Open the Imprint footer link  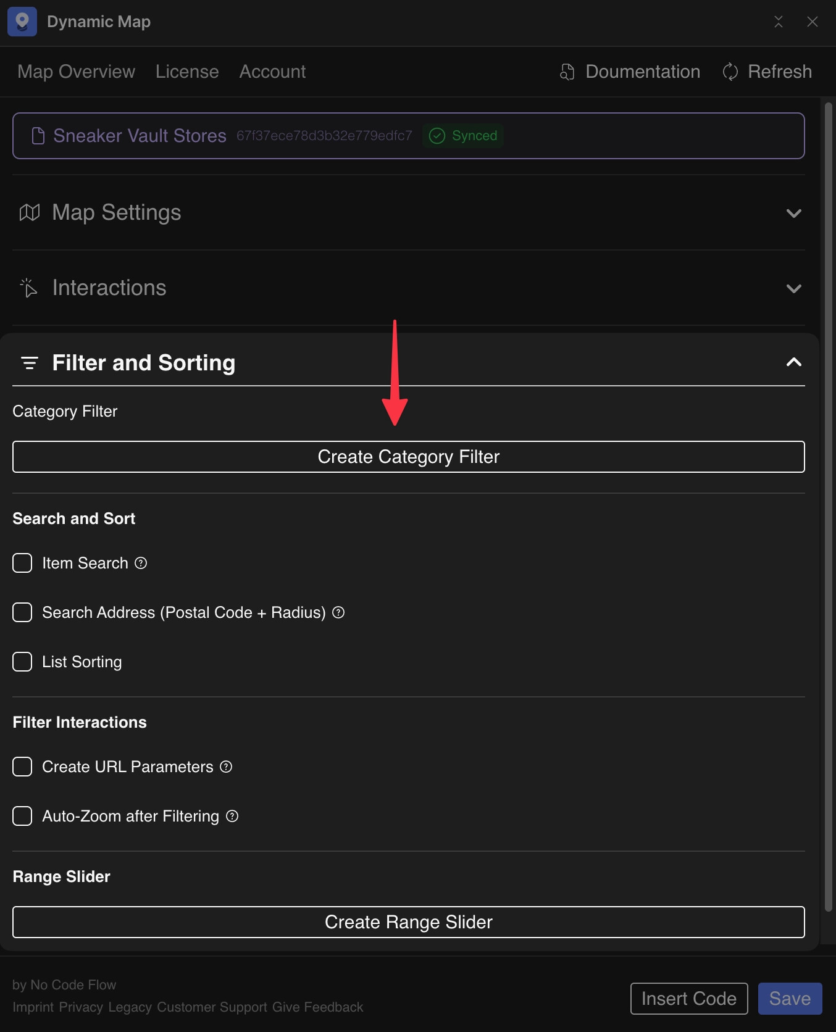(x=33, y=1007)
